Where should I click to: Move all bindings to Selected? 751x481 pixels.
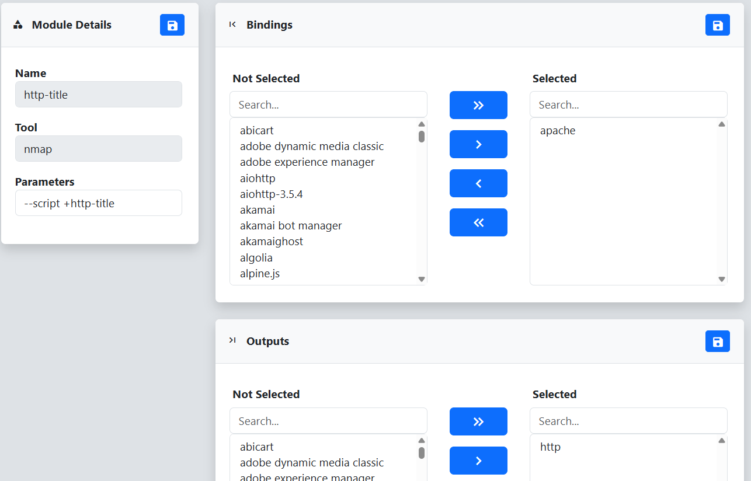pyautogui.click(x=478, y=105)
